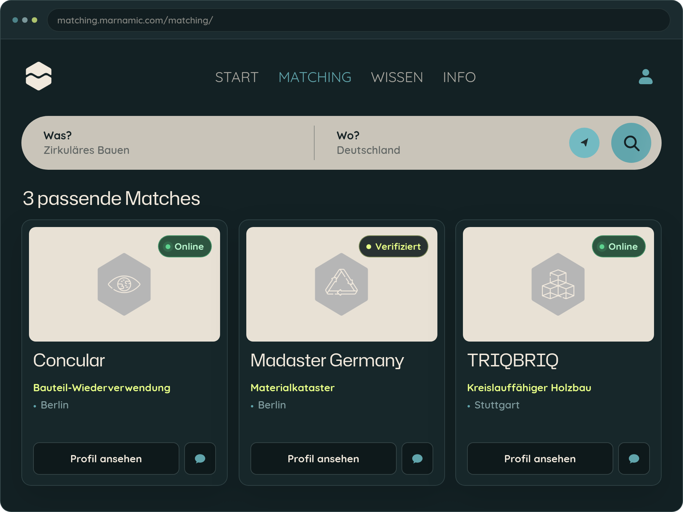Click recycling hexagon icon on Madaster card
683x512 pixels.
pos(341,284)
